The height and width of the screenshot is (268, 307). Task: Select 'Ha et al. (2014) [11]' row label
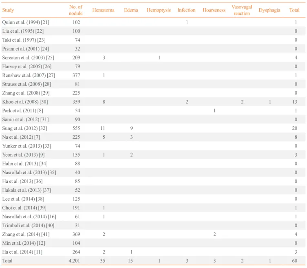22,252
